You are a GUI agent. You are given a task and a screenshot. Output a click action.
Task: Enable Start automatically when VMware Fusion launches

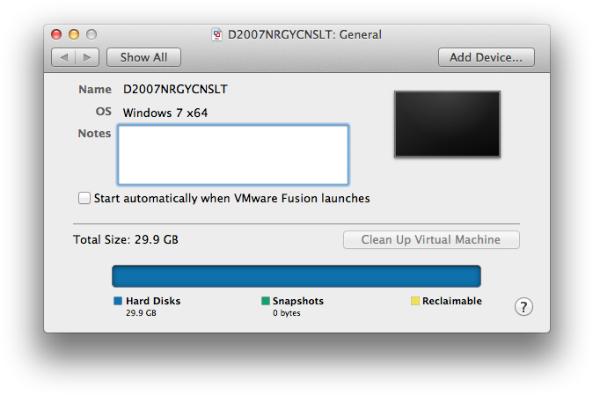click(x=84, y=198)
